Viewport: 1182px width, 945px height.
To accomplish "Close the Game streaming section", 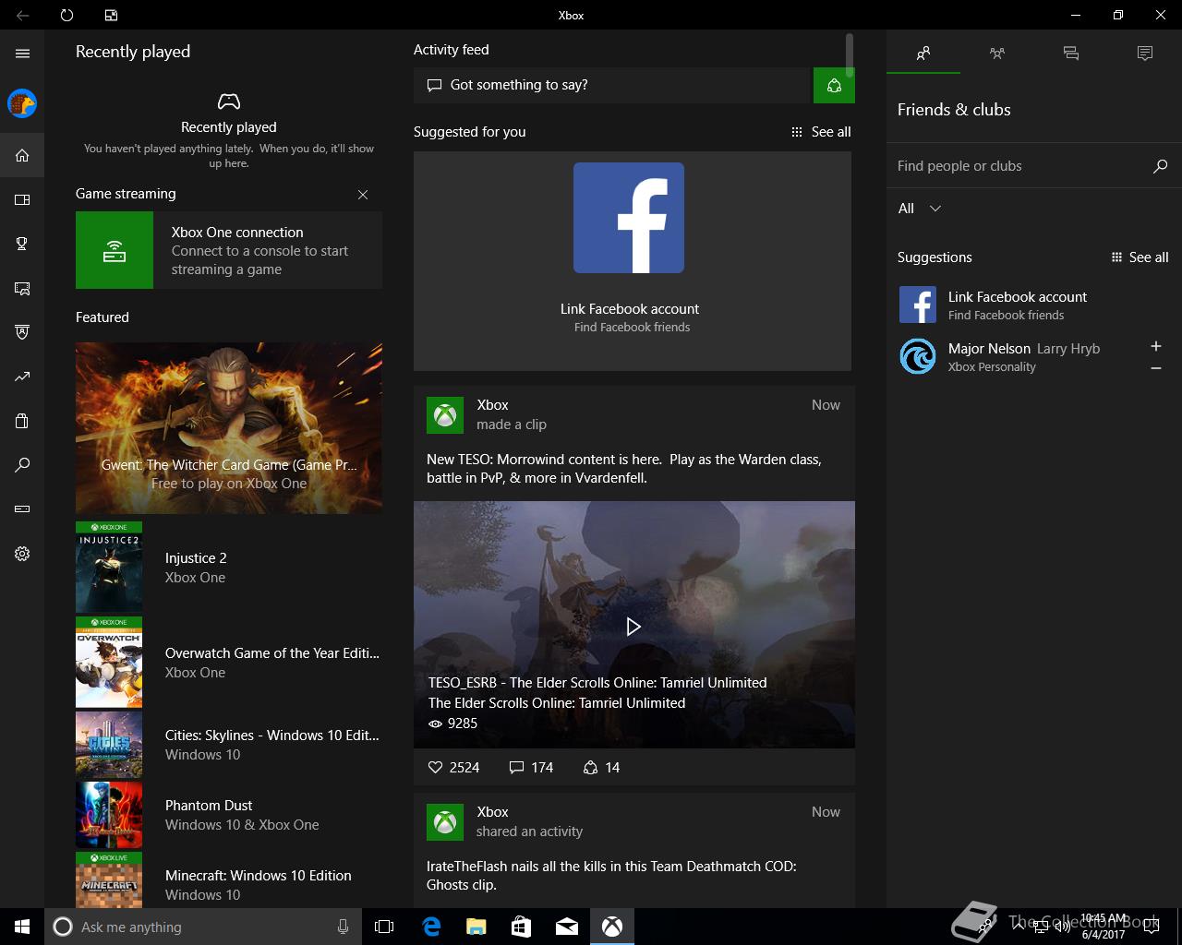I will (363, 194).
